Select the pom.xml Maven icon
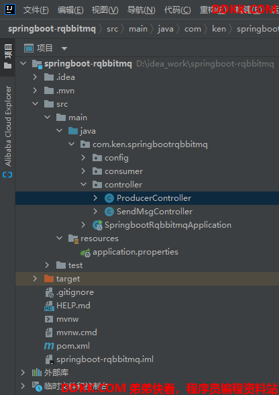Viewport: 279px width, 395px height. coord(49,346)
